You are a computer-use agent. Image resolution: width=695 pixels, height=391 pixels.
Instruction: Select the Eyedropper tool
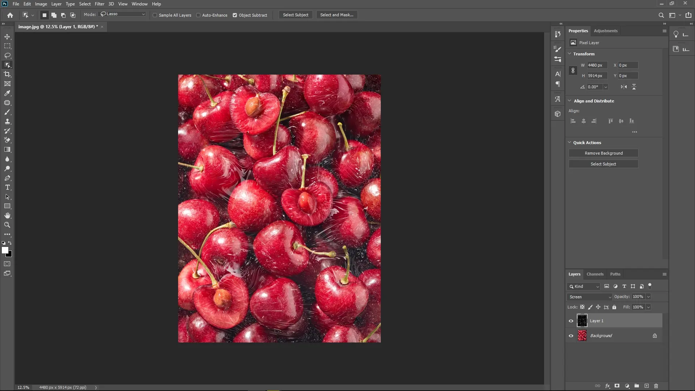7,93
